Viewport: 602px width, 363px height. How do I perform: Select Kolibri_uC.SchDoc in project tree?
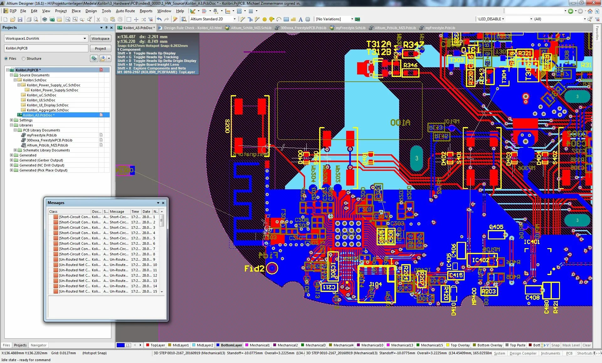[x=41, y=95]
